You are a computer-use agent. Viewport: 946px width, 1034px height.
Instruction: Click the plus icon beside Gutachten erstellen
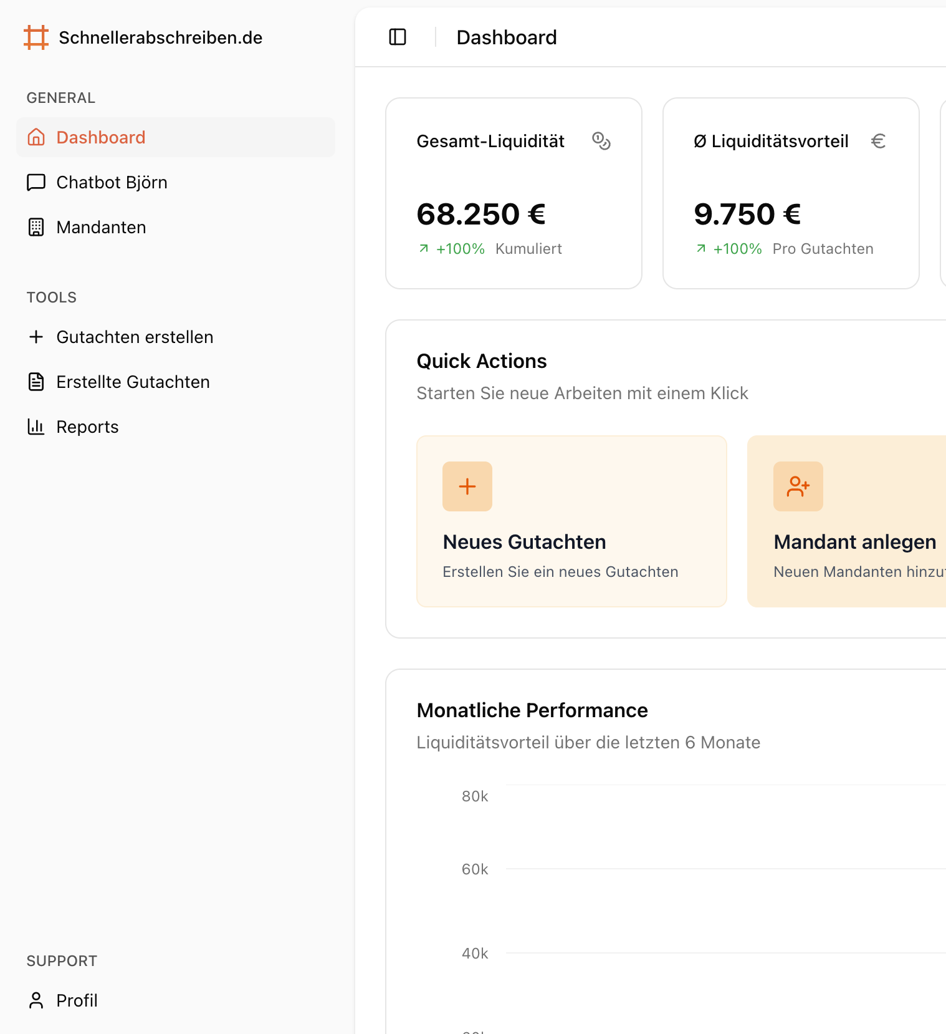coord(37,337)
